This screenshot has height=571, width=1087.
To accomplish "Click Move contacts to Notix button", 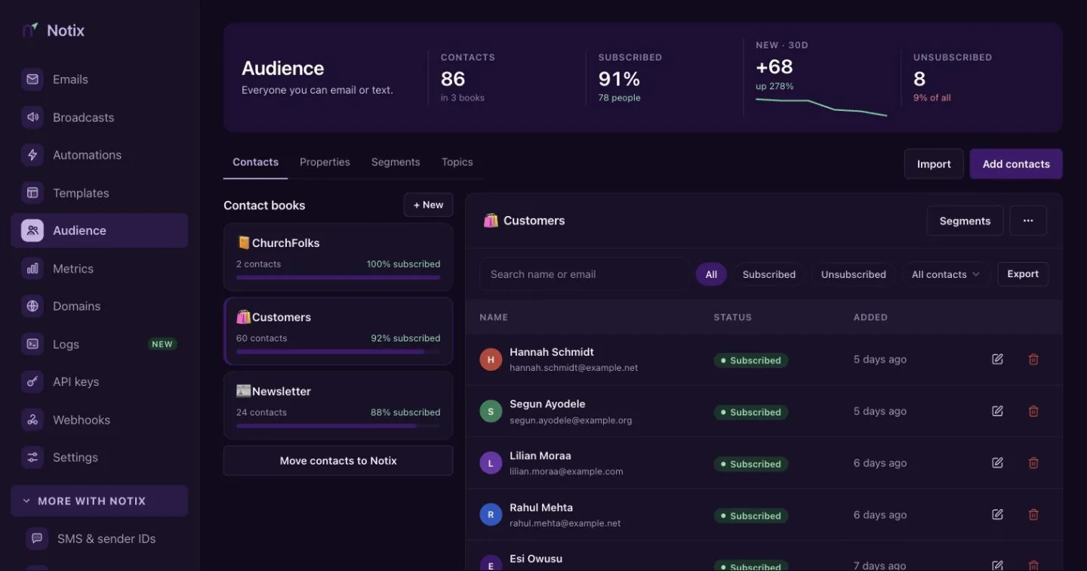I will tap(338, 461).
